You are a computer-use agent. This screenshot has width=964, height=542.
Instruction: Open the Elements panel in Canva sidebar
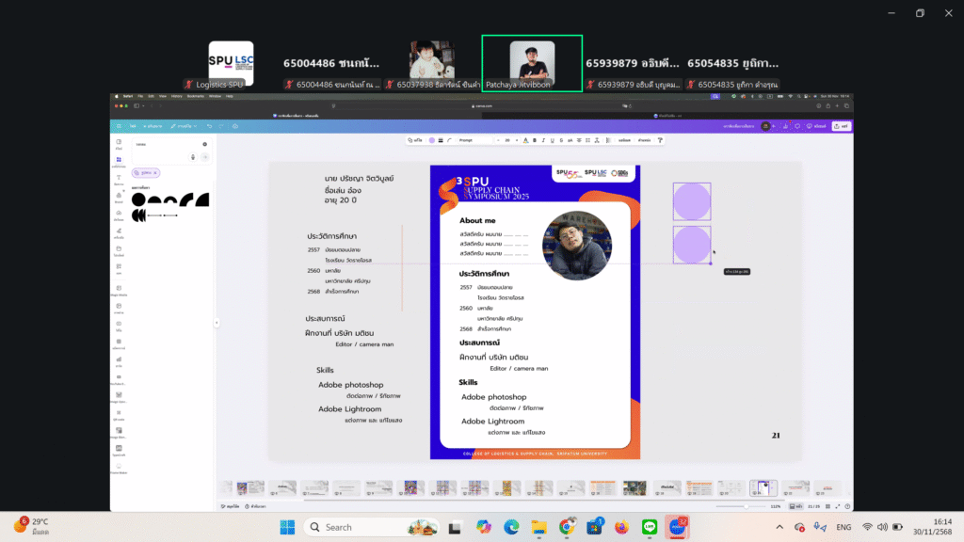click(x=119, y=161)
